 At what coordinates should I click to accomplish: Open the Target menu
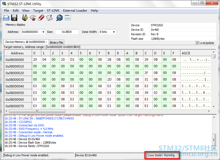(38, 11)
